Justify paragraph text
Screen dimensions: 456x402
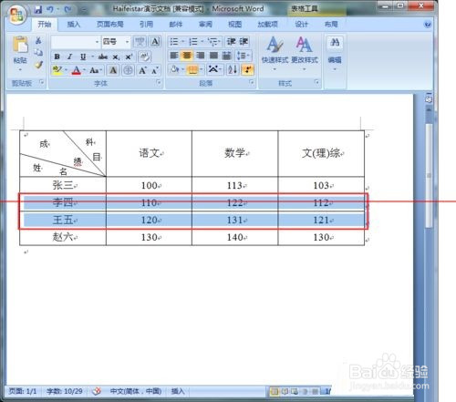[213, 56]
